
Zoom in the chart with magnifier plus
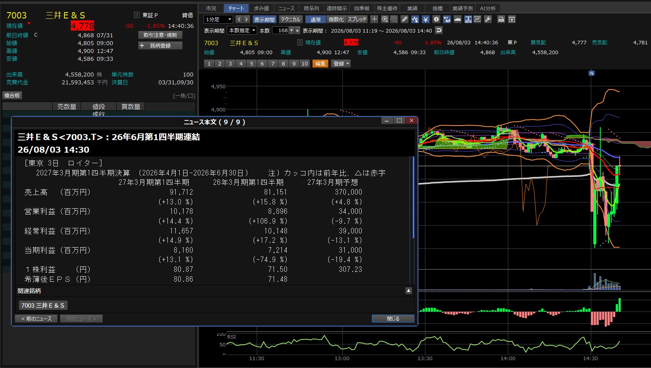(385, 19)
